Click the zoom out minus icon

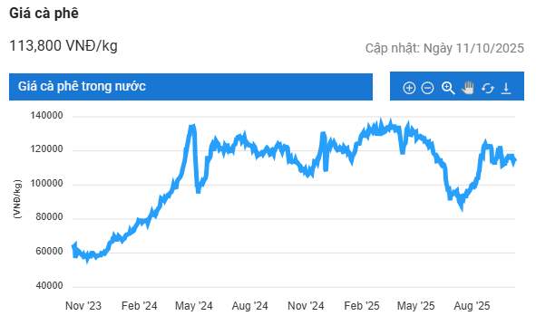(x=427, y=88)
